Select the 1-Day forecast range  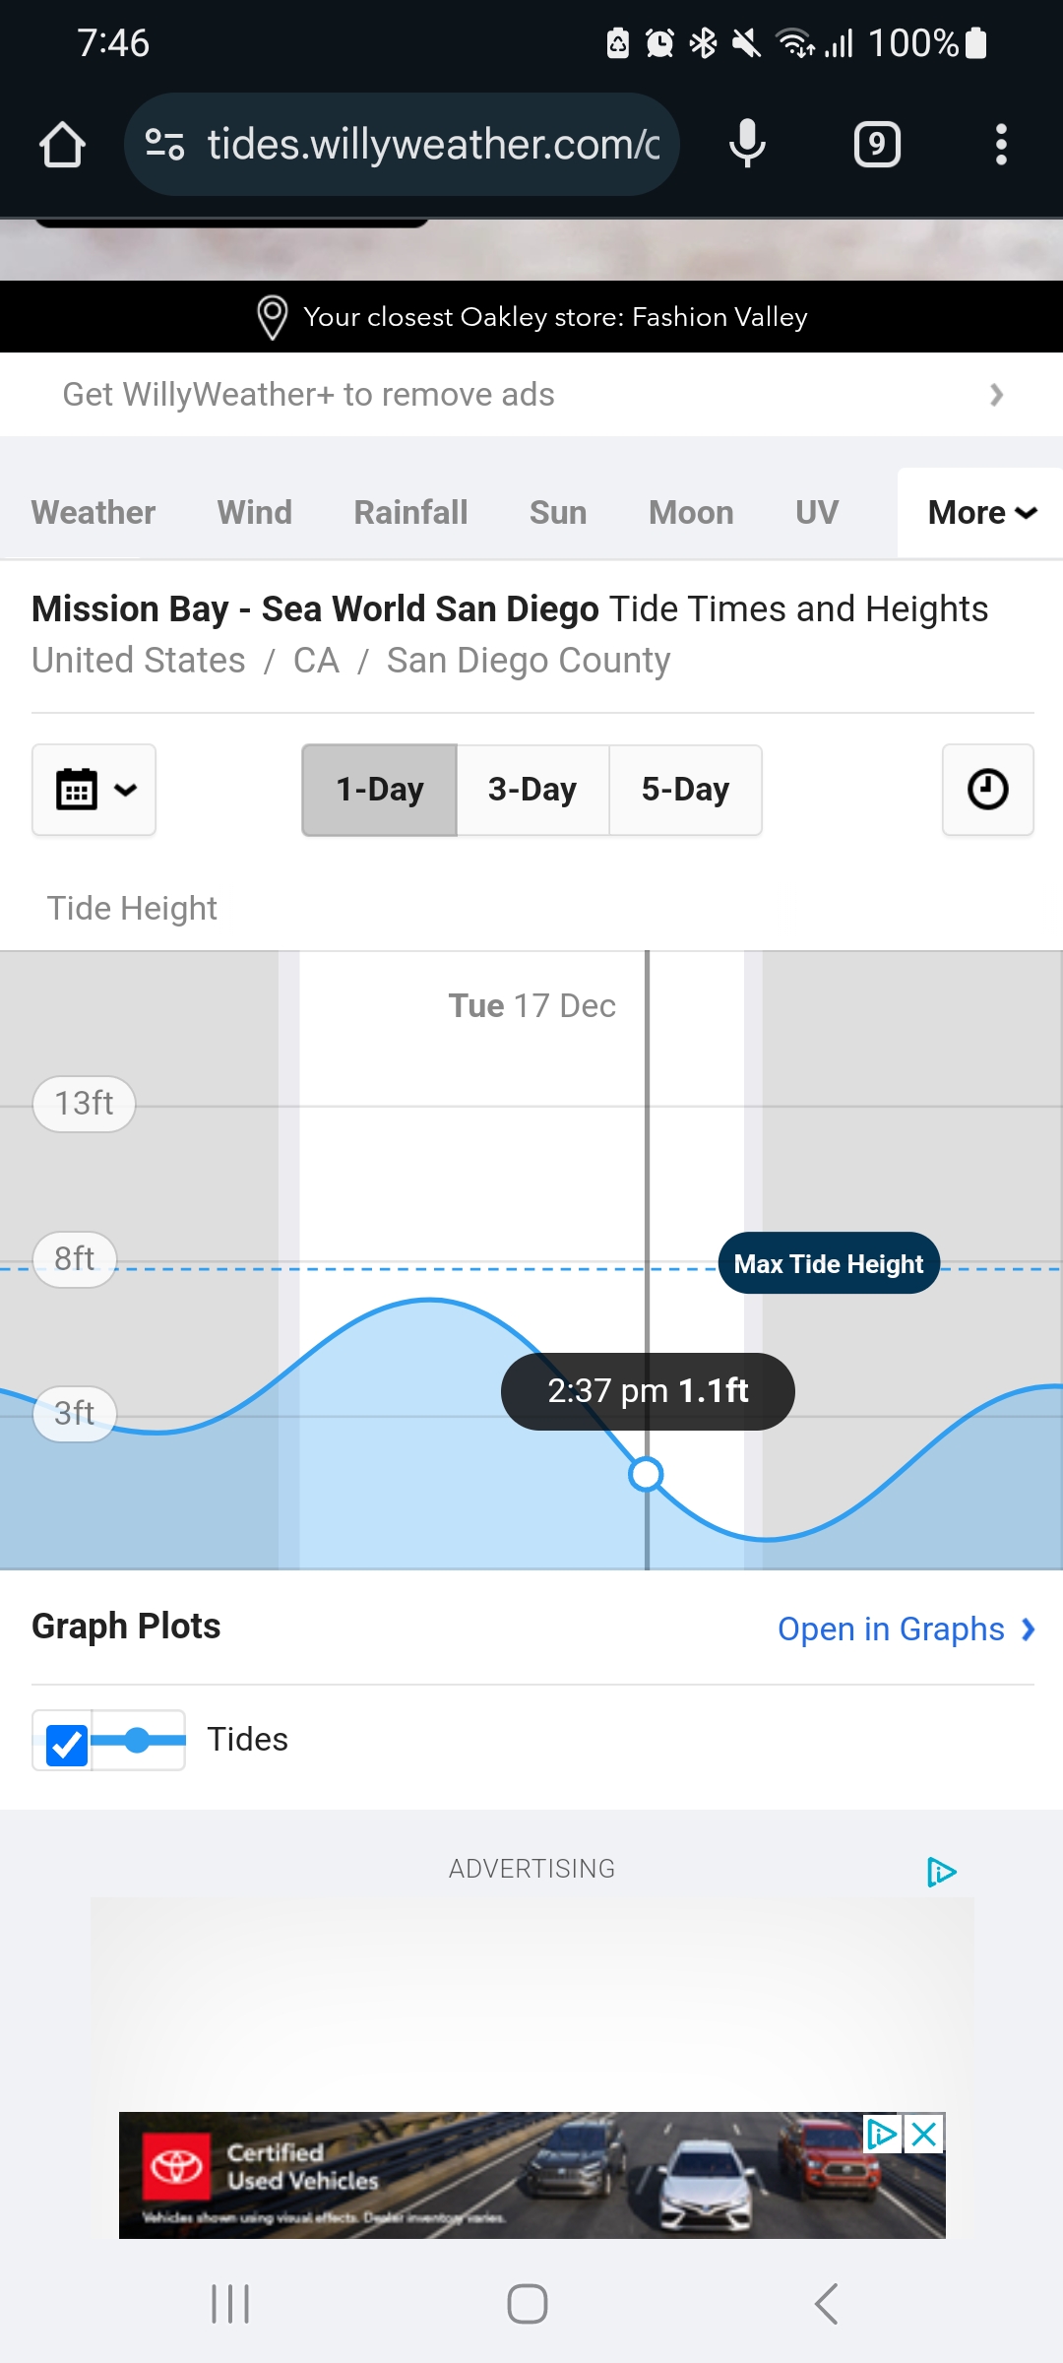click(379, 790)
